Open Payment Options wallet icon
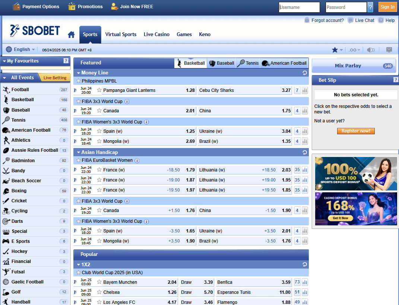Screen dimensions: 399x305 (16, 6)
